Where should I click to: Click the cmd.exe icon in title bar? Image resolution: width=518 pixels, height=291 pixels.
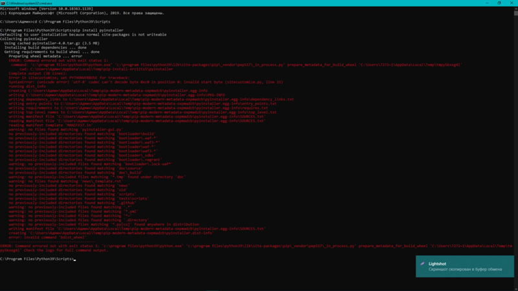coord(3,2)
